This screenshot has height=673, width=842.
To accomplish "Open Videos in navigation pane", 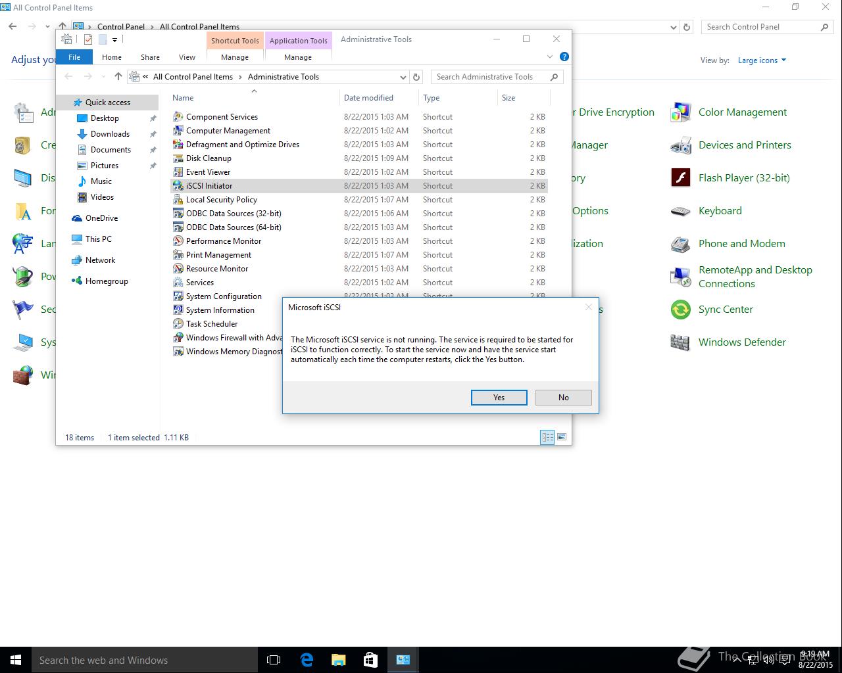I will point(102,197).
